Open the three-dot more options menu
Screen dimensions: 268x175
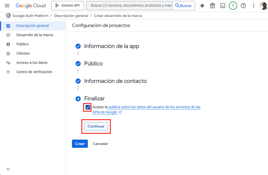(253, 6)
